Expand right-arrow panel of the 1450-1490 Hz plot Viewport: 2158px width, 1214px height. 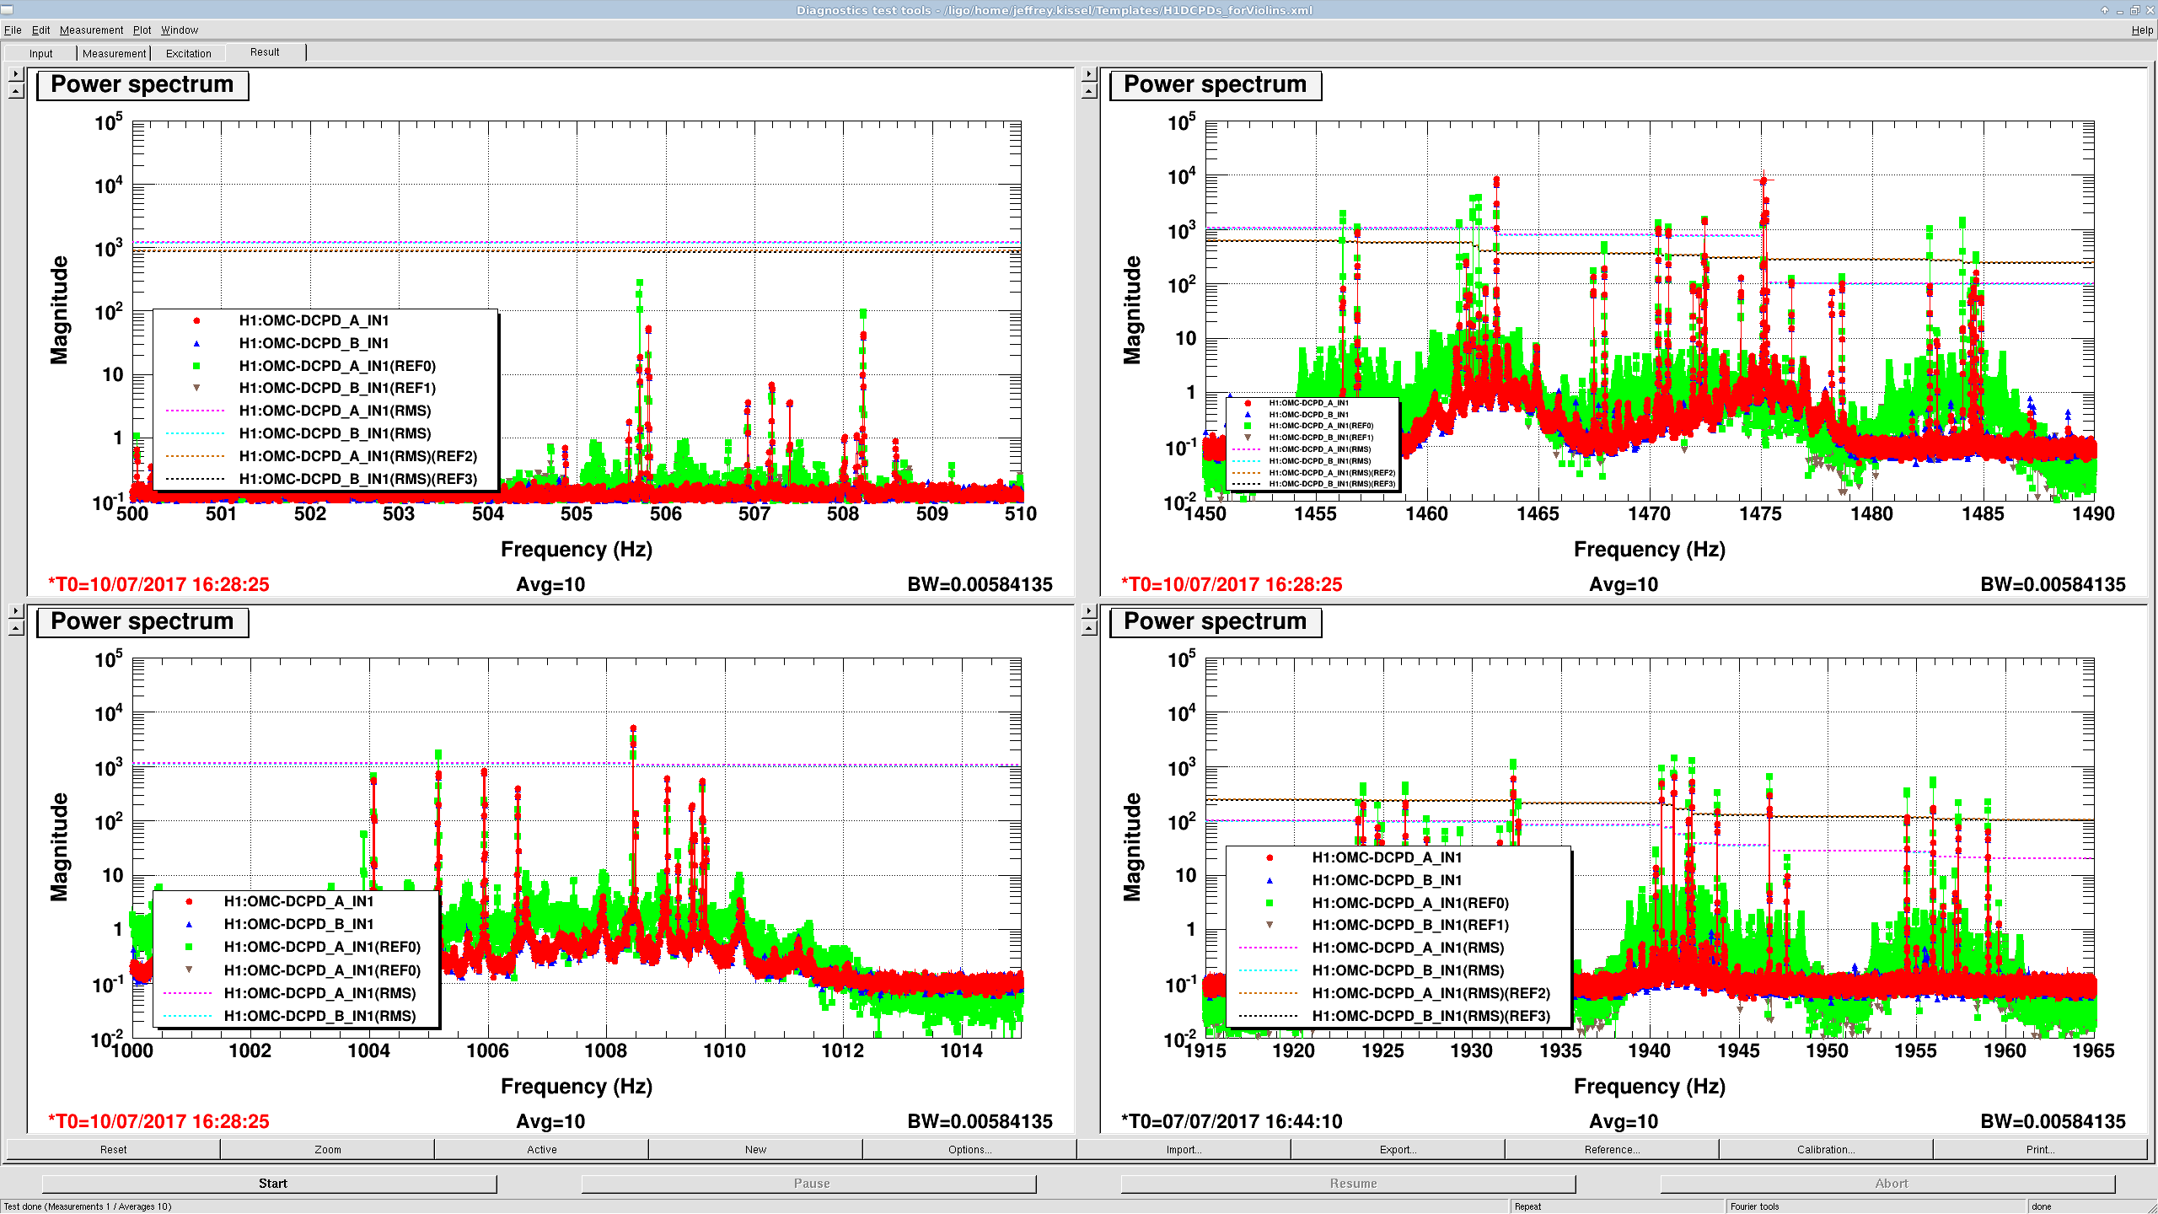[1089, 74]
